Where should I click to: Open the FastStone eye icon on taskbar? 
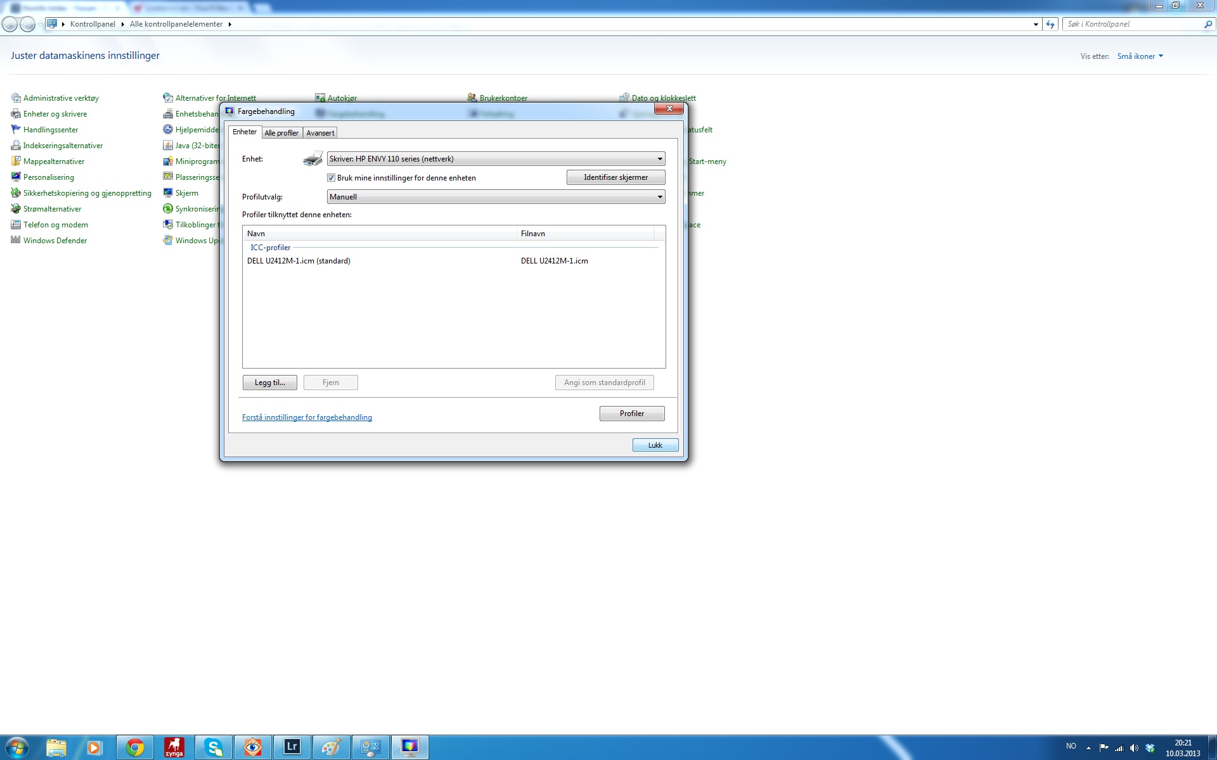[x=252, y=747]
